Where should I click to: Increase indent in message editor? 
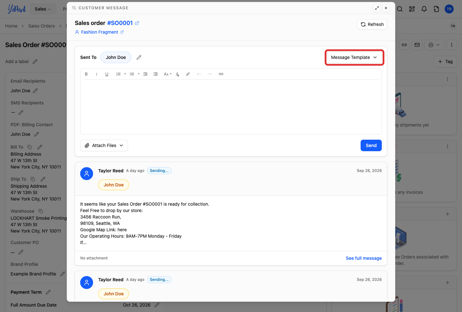156,74
